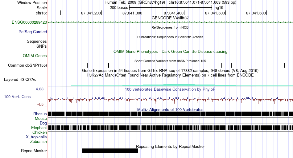Click Short Genetic Variants from dbSNP title
This screenshot has width=293, height=158.
click(170, 61)
